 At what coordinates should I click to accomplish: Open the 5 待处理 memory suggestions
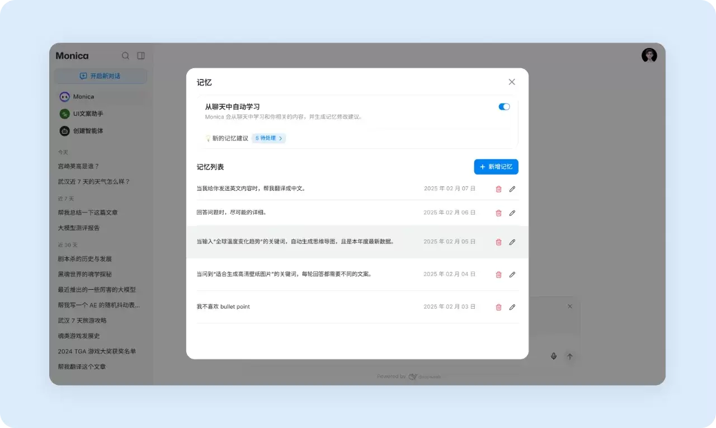pyautogui.click(x=268, y=138)
